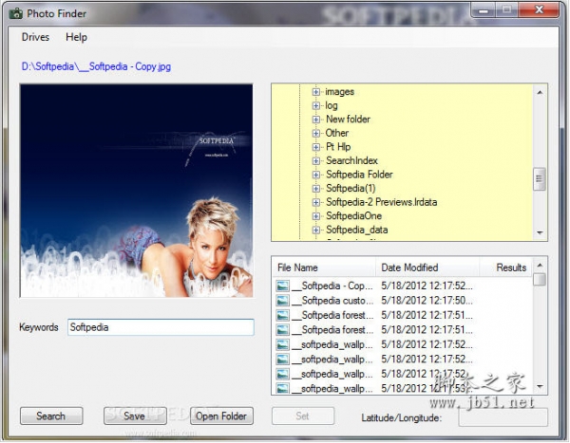Select SoftpediaOne in tree
The width and height of the screenshot is (570, 443).
(353, 216)
